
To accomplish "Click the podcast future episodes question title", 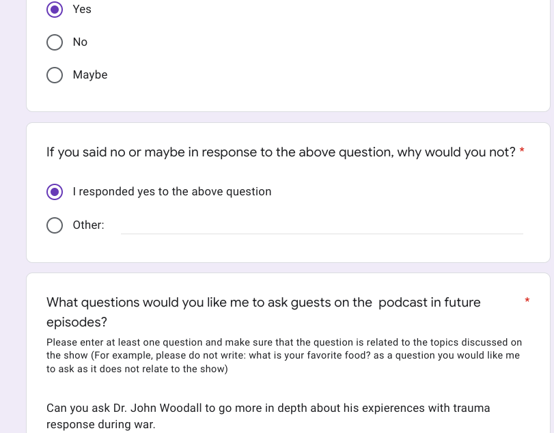I will click(263, 303).
